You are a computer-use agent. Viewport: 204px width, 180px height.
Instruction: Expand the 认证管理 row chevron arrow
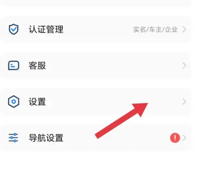(184, 29)
